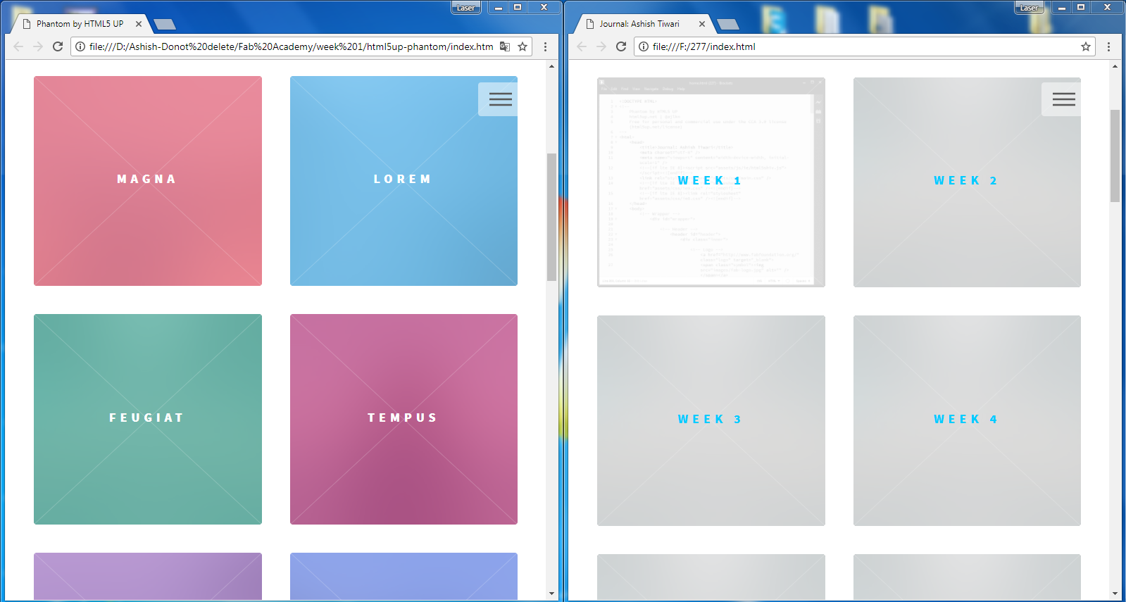Screen dimensions: 1126x602
Task: Reload the Journal: Ashish Tiwari page
Action: click(x=621, y=46)
